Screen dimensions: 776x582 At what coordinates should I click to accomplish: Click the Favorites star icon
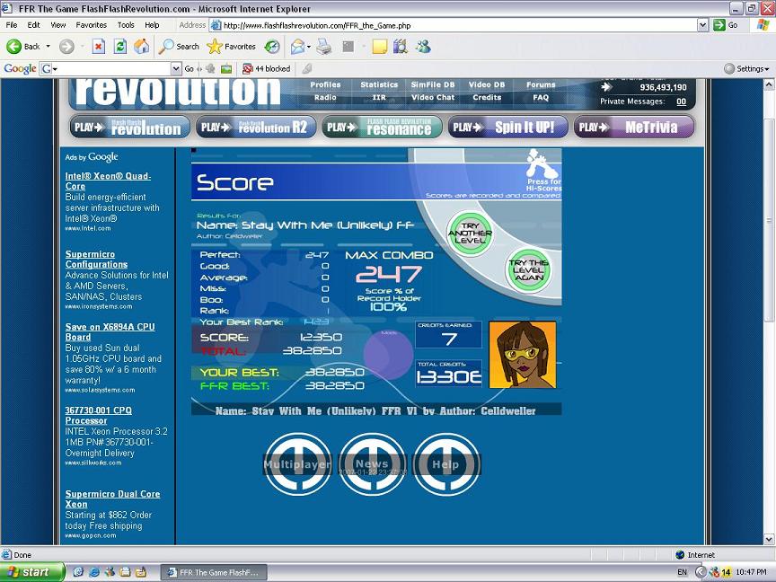215,47
